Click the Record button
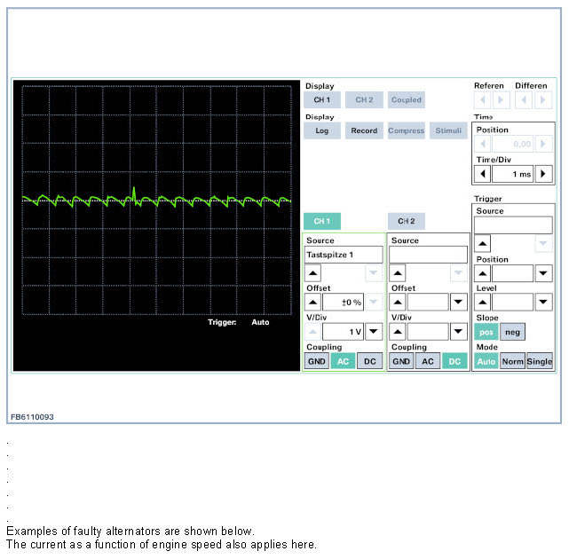569x559 pixels. (x=364, y=130)
